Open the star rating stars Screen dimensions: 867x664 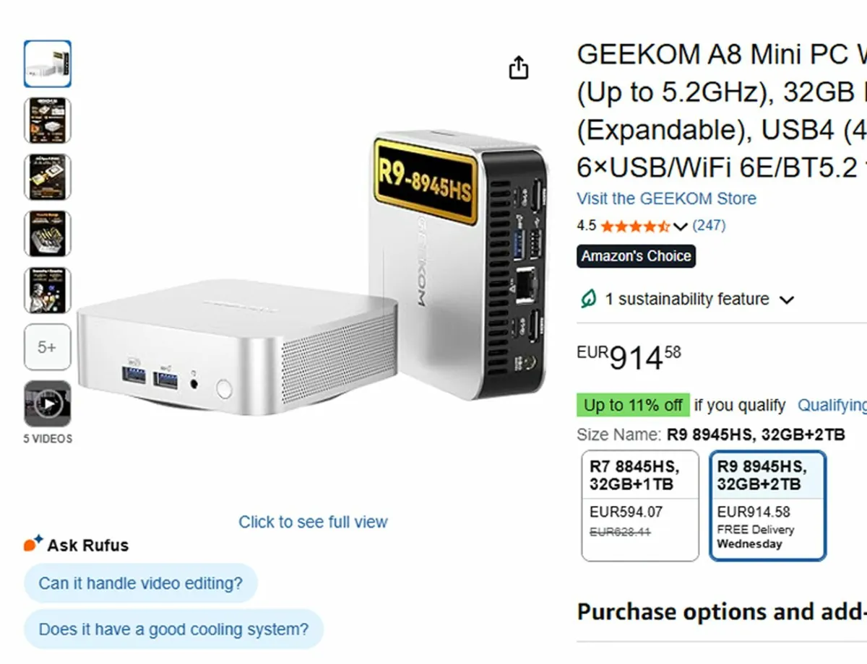click(x=634, y=226)
